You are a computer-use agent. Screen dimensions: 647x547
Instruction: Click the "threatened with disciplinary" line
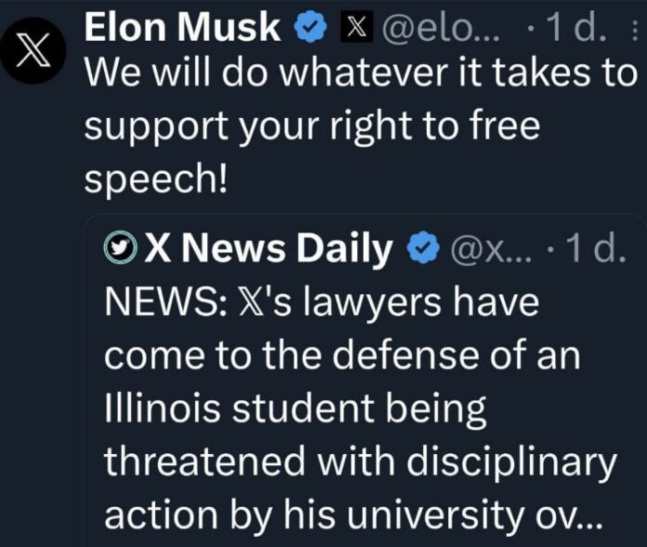[x=359, y=460]
